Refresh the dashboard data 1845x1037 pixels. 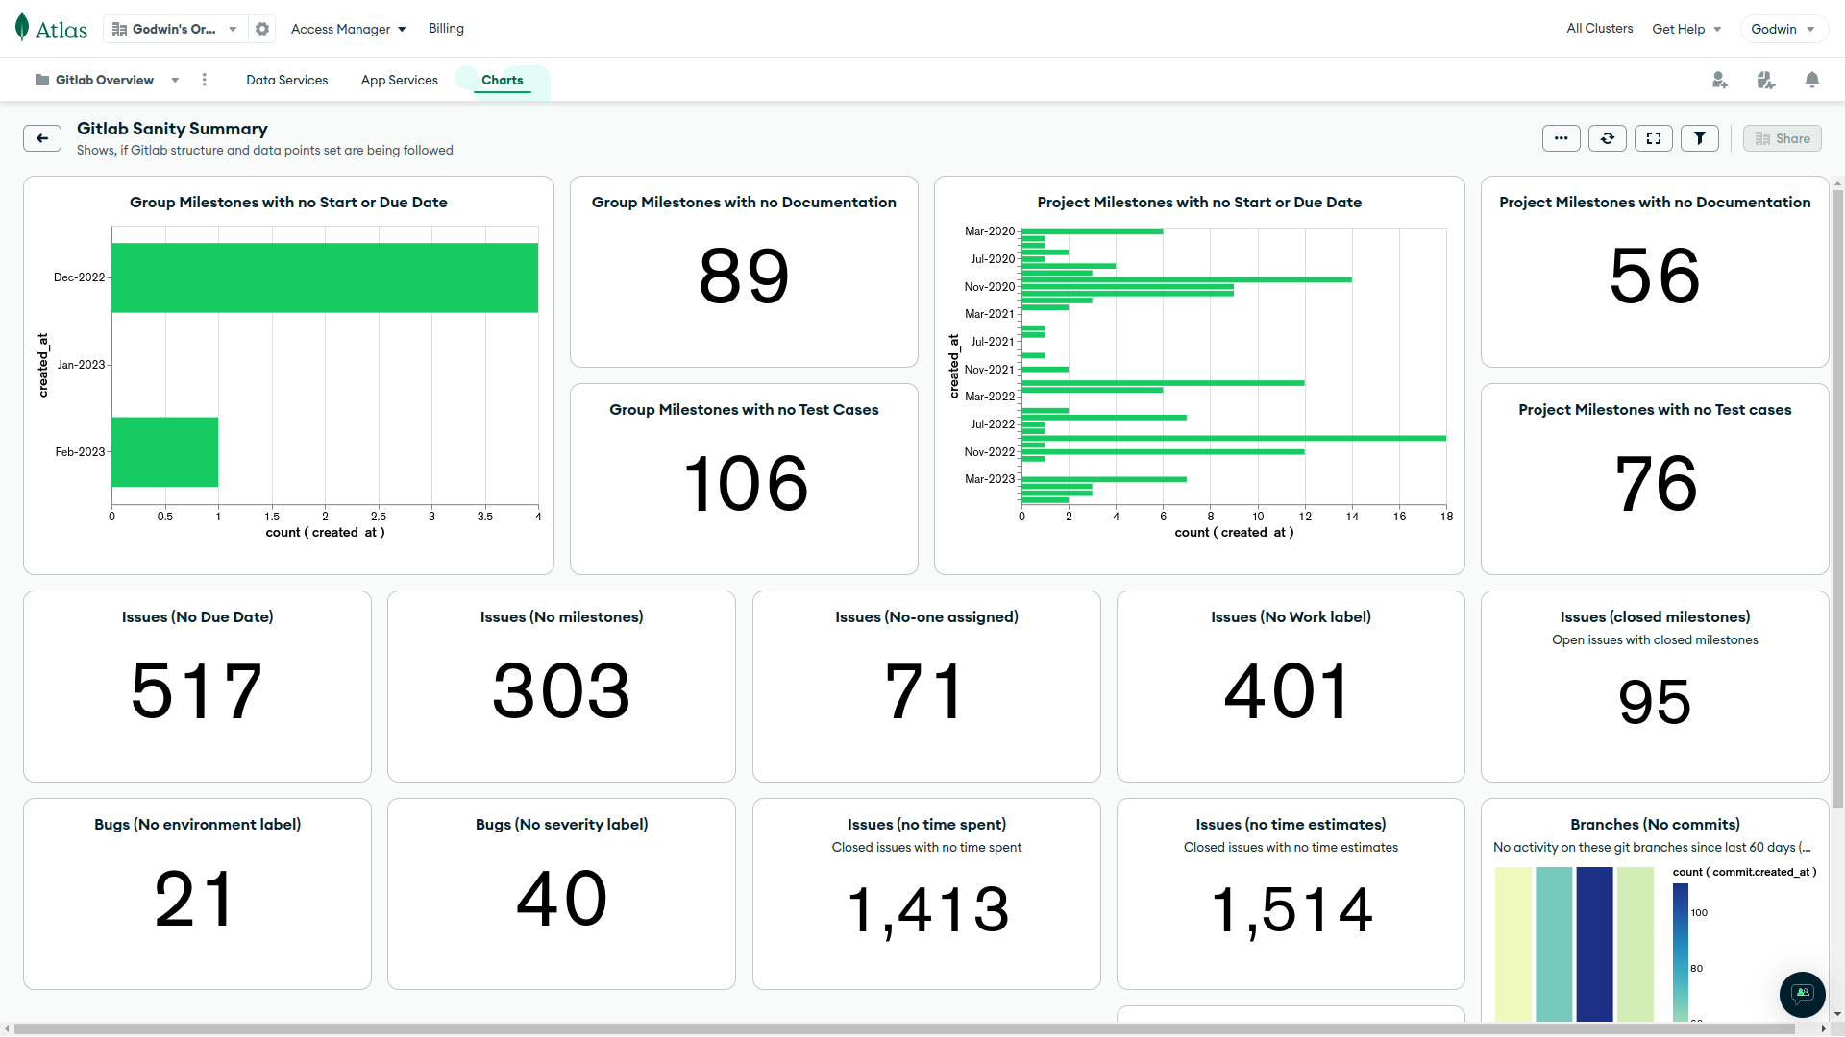[x=1607, y=138]
